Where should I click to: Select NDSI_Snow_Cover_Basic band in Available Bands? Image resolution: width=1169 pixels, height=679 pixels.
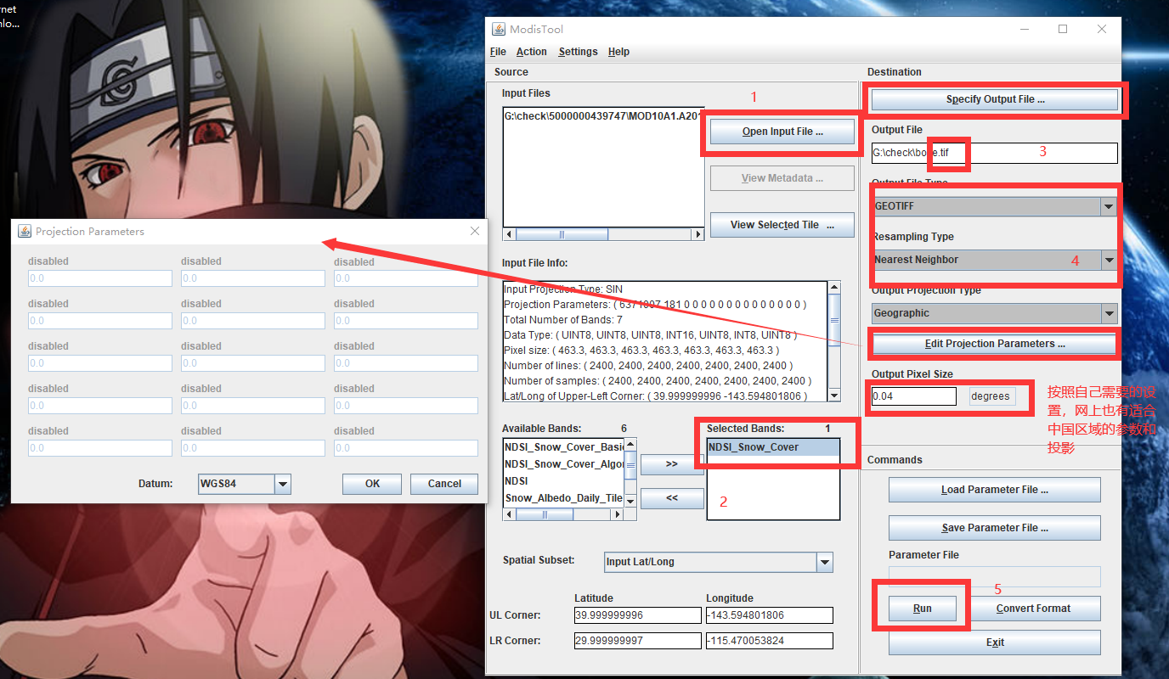[x=564, y=447]
